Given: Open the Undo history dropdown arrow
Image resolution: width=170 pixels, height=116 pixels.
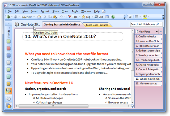Looking at the screenshot, I should pyautogui.click(x=65, y=17).
